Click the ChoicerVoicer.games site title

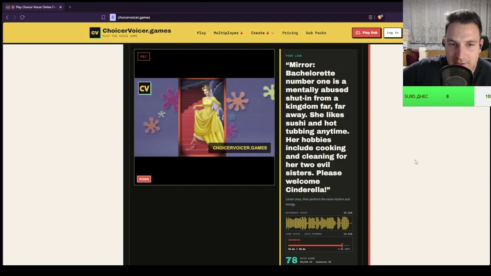click(137, 31)
